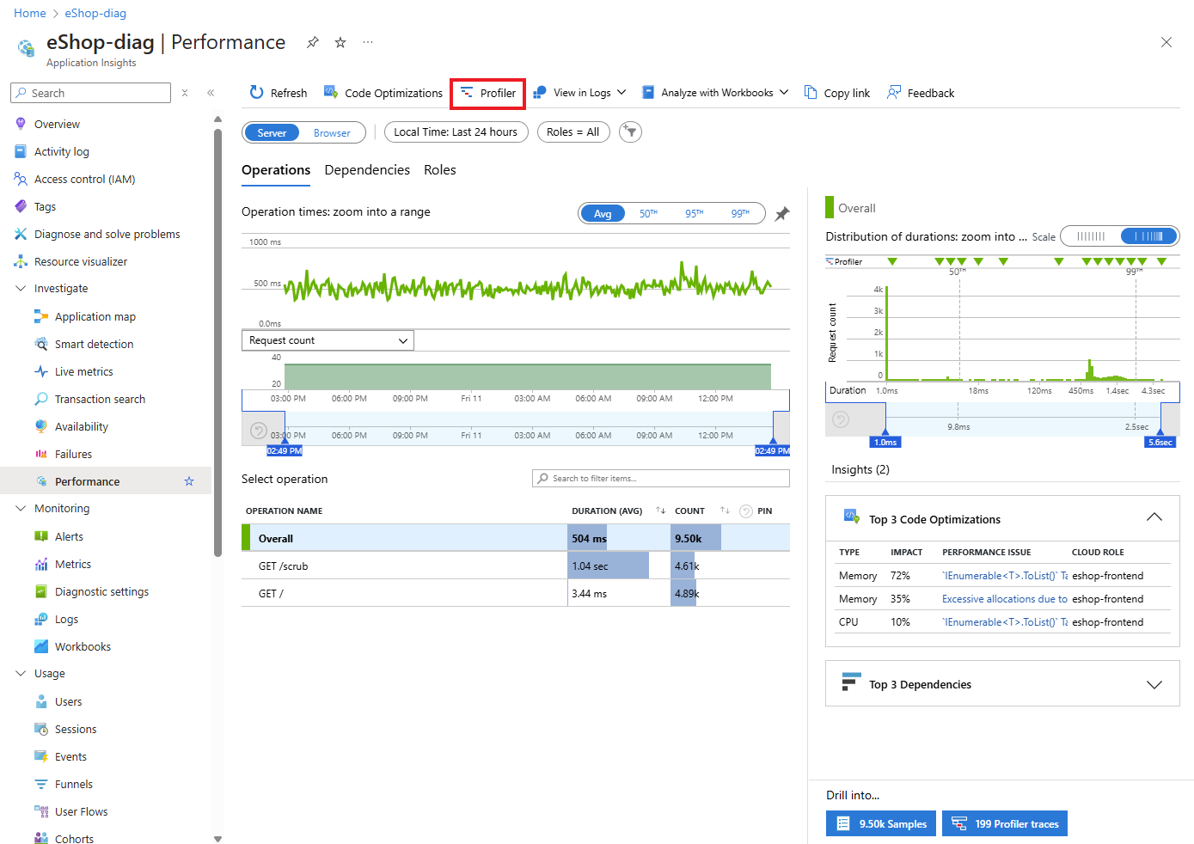Expand the Top 3 Dependencies section
The image size is (1194, 844).
pos(1154,683)
